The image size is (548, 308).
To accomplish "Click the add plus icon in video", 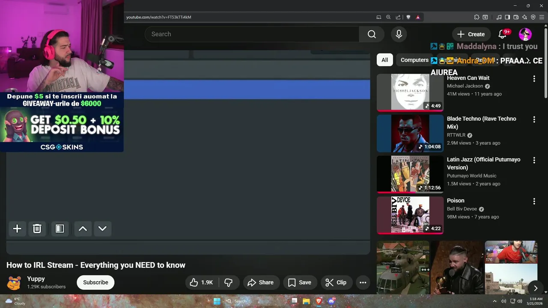I will pos(17,229).
